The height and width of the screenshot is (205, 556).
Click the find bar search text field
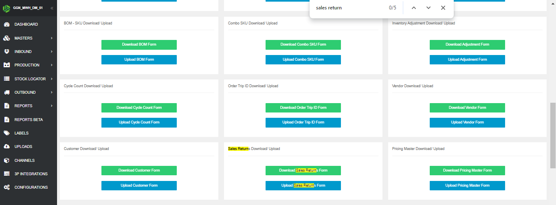click(348, 8)
